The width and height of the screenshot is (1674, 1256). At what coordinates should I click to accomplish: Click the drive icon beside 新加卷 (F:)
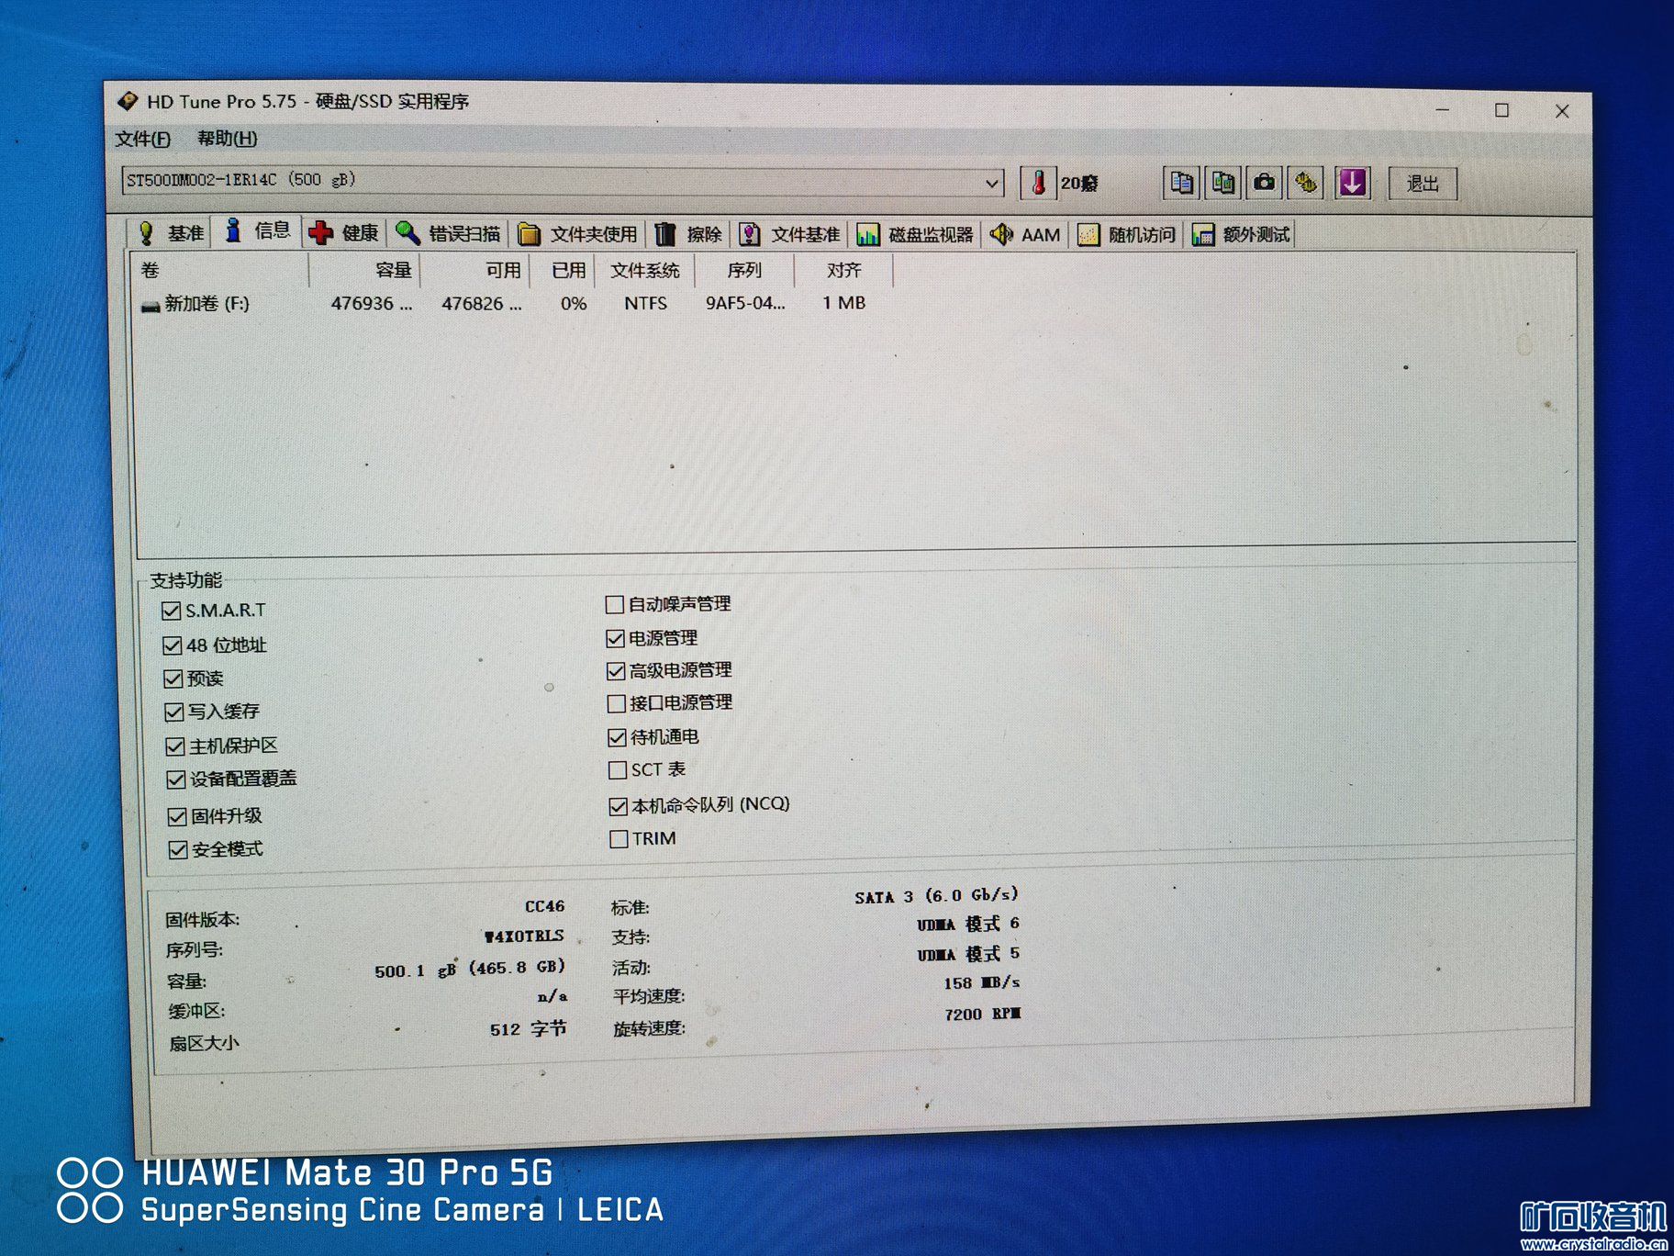(151, 306)
